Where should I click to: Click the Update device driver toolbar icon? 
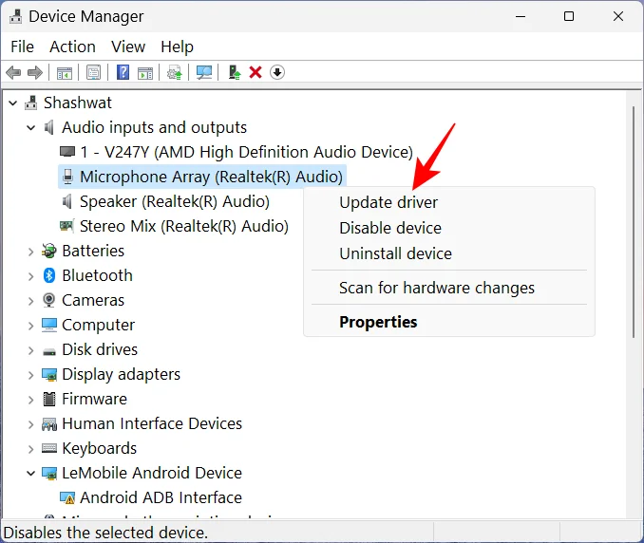click(x=175, y=73)
